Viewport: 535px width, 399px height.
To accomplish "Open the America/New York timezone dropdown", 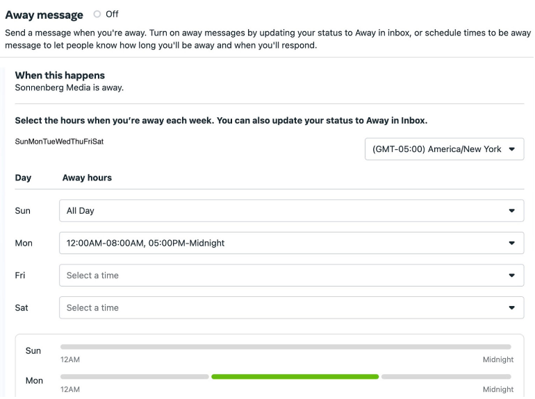I will click(x=438, y=149).
